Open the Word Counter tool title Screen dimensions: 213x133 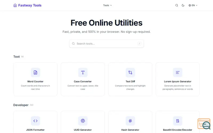coord(35,81)
